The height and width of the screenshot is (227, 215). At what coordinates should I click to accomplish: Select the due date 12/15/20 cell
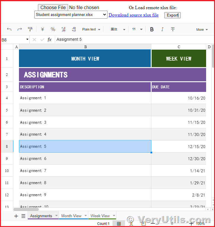(179, 146)
